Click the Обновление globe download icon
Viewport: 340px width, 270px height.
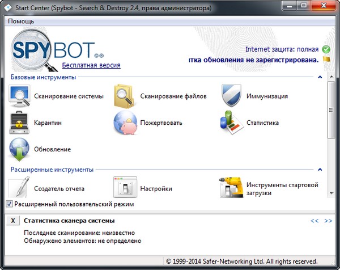pyautogui.click(x=19, y=149)
